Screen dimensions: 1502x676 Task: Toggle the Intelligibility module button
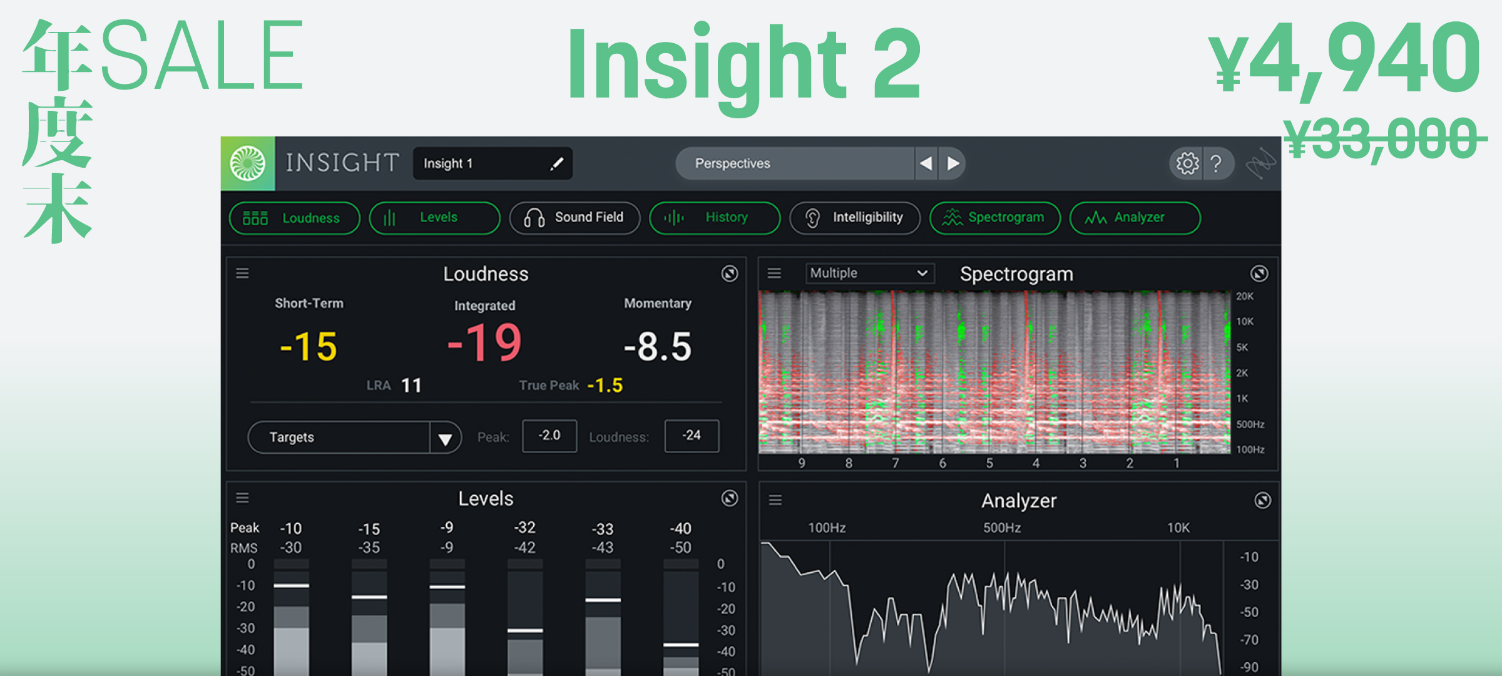(x=855, y=218)
